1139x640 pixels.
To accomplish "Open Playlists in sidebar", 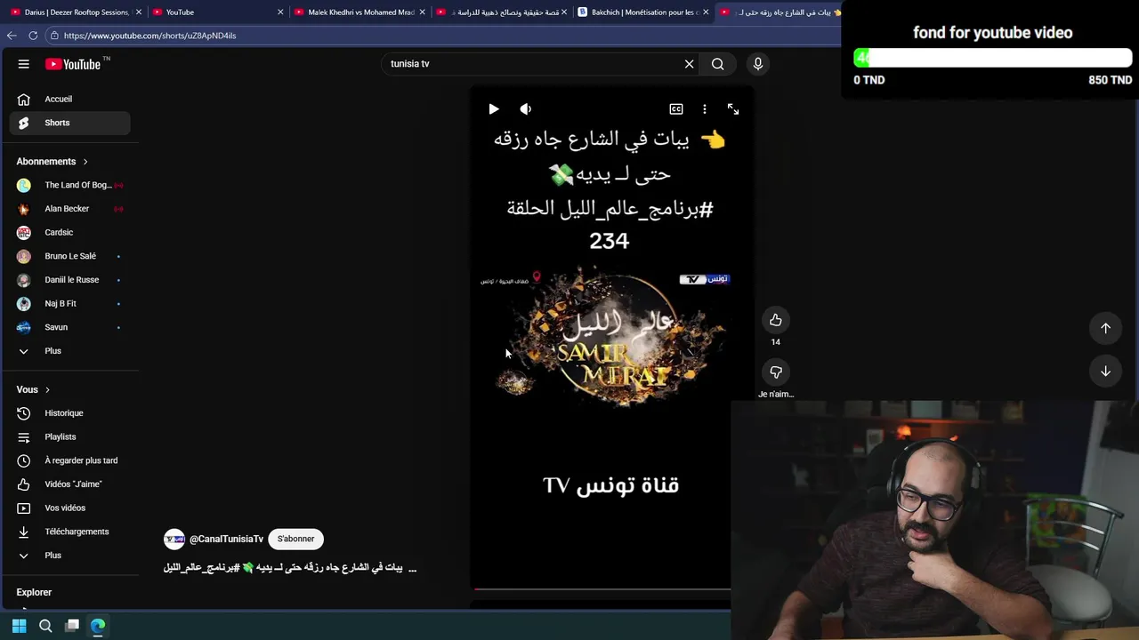I will pos(69,436).
